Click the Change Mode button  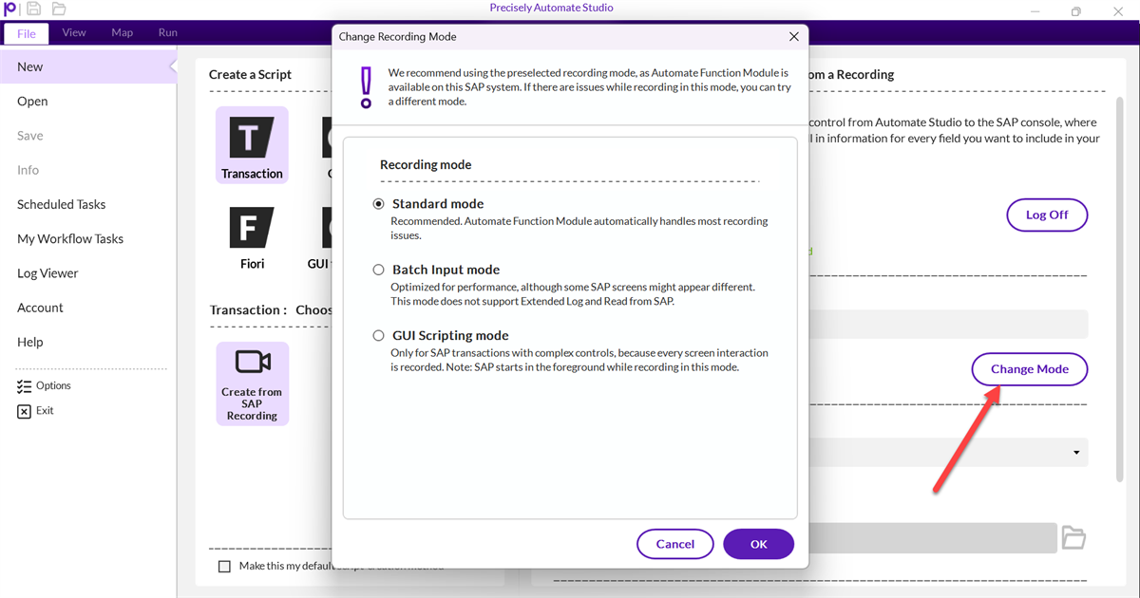click(1030, 369)
